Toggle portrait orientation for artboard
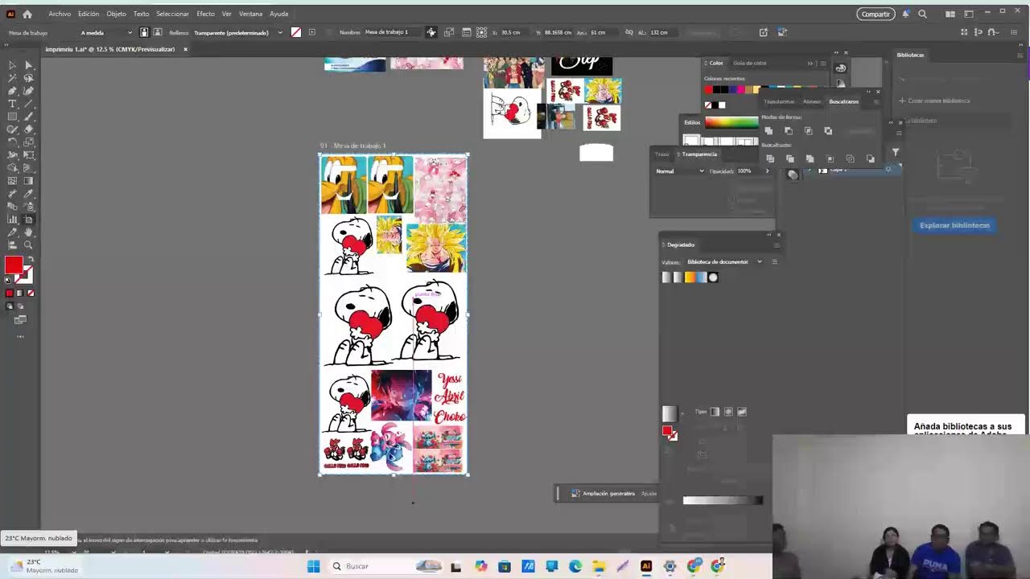1030x579 pixels. (144, 32)
